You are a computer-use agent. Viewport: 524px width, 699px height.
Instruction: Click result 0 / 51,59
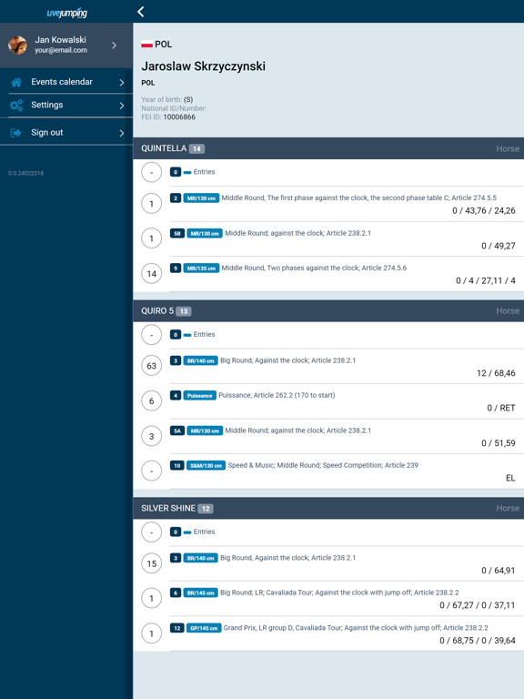[x=499, y=443]
